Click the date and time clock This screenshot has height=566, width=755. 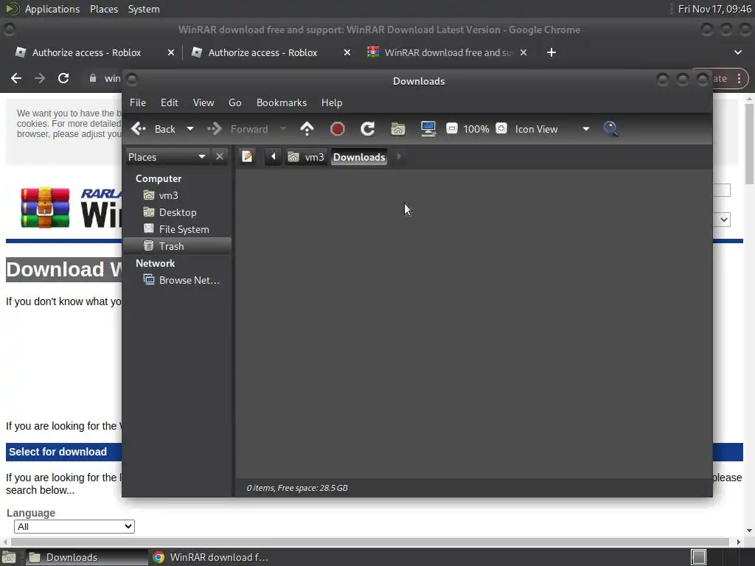(714, 9)
